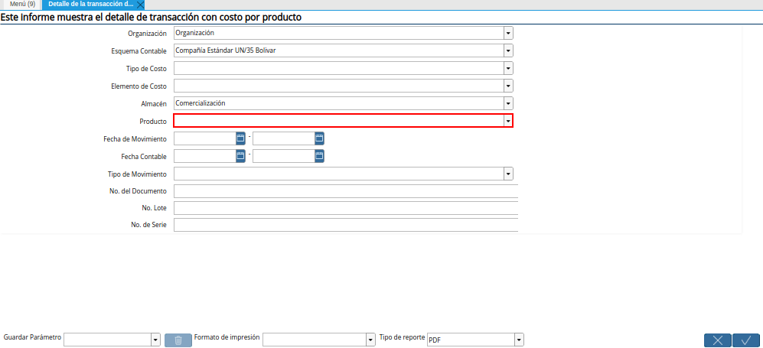Open end calendar for Fecha Contable
763x348 pixels.
pos(319,156)
